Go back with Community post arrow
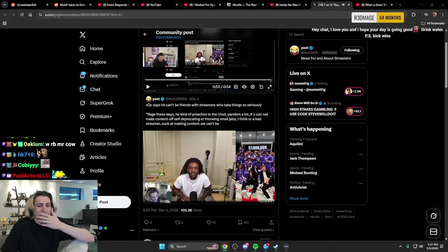Viewport: 448px width, 252px height. (x=145, y=34)
